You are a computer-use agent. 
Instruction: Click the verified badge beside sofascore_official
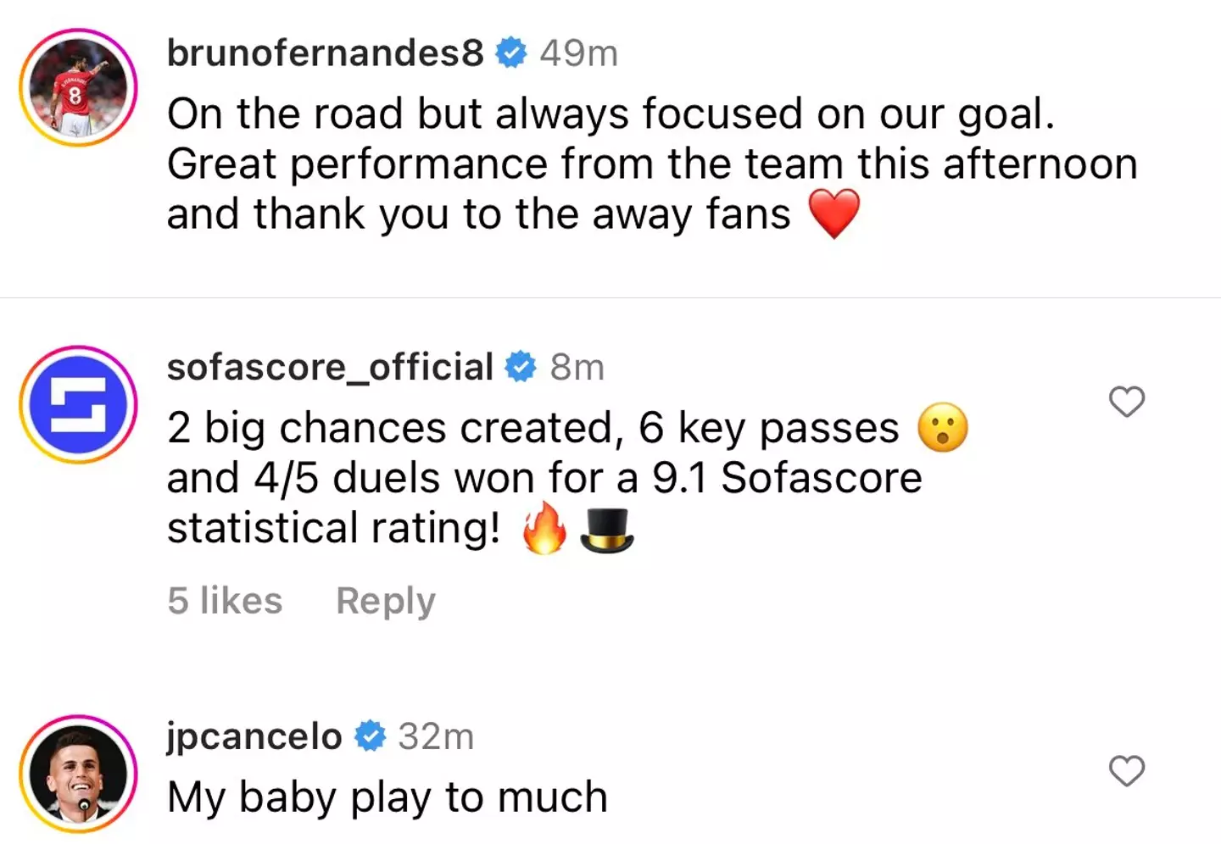521,368
